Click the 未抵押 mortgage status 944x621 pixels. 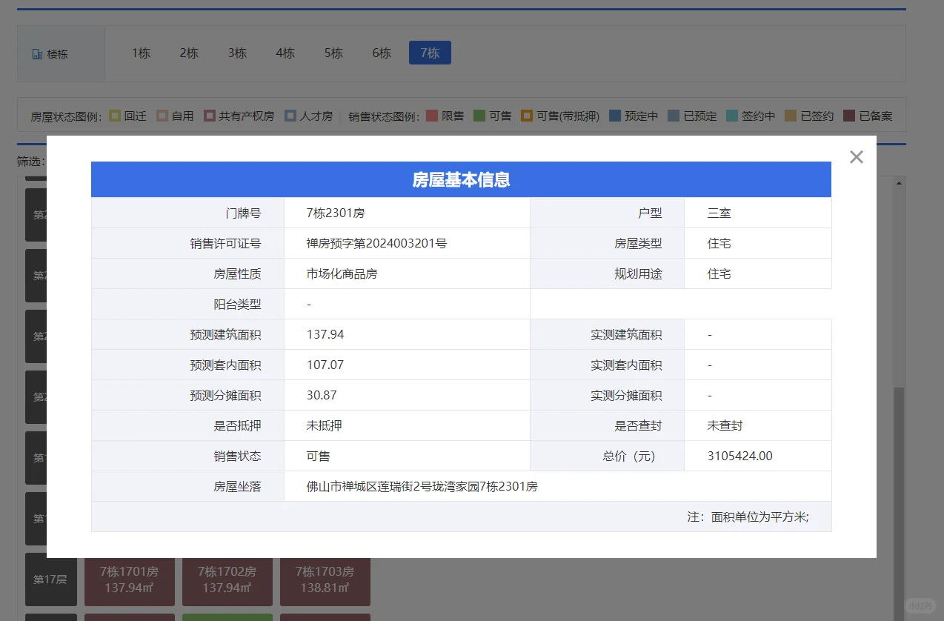tap(324, 425)
